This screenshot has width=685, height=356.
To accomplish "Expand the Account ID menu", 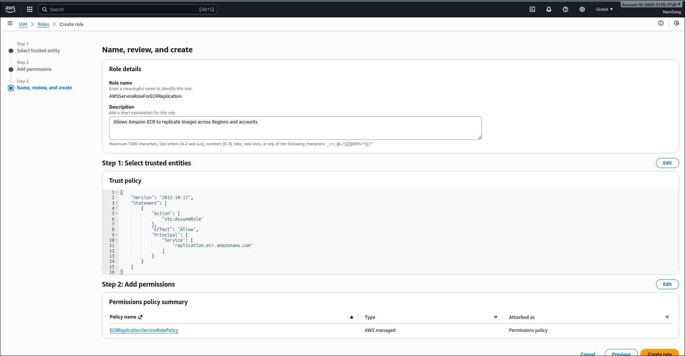I will [x=651, y=5].
